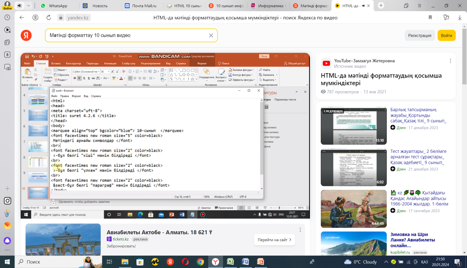Show hidden system tray icons
The width and height of the screenshot is (467, 268).
tap(386, 262)
